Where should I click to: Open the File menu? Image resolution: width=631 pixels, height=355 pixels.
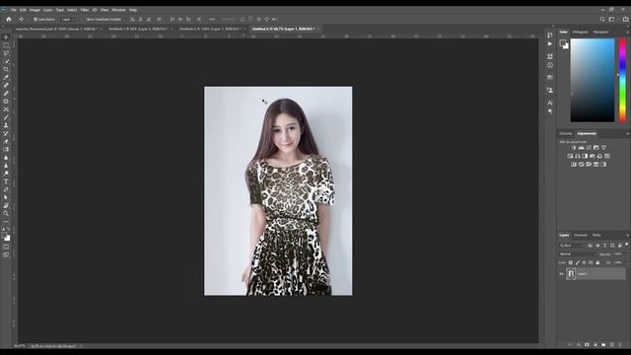[13, 10]
